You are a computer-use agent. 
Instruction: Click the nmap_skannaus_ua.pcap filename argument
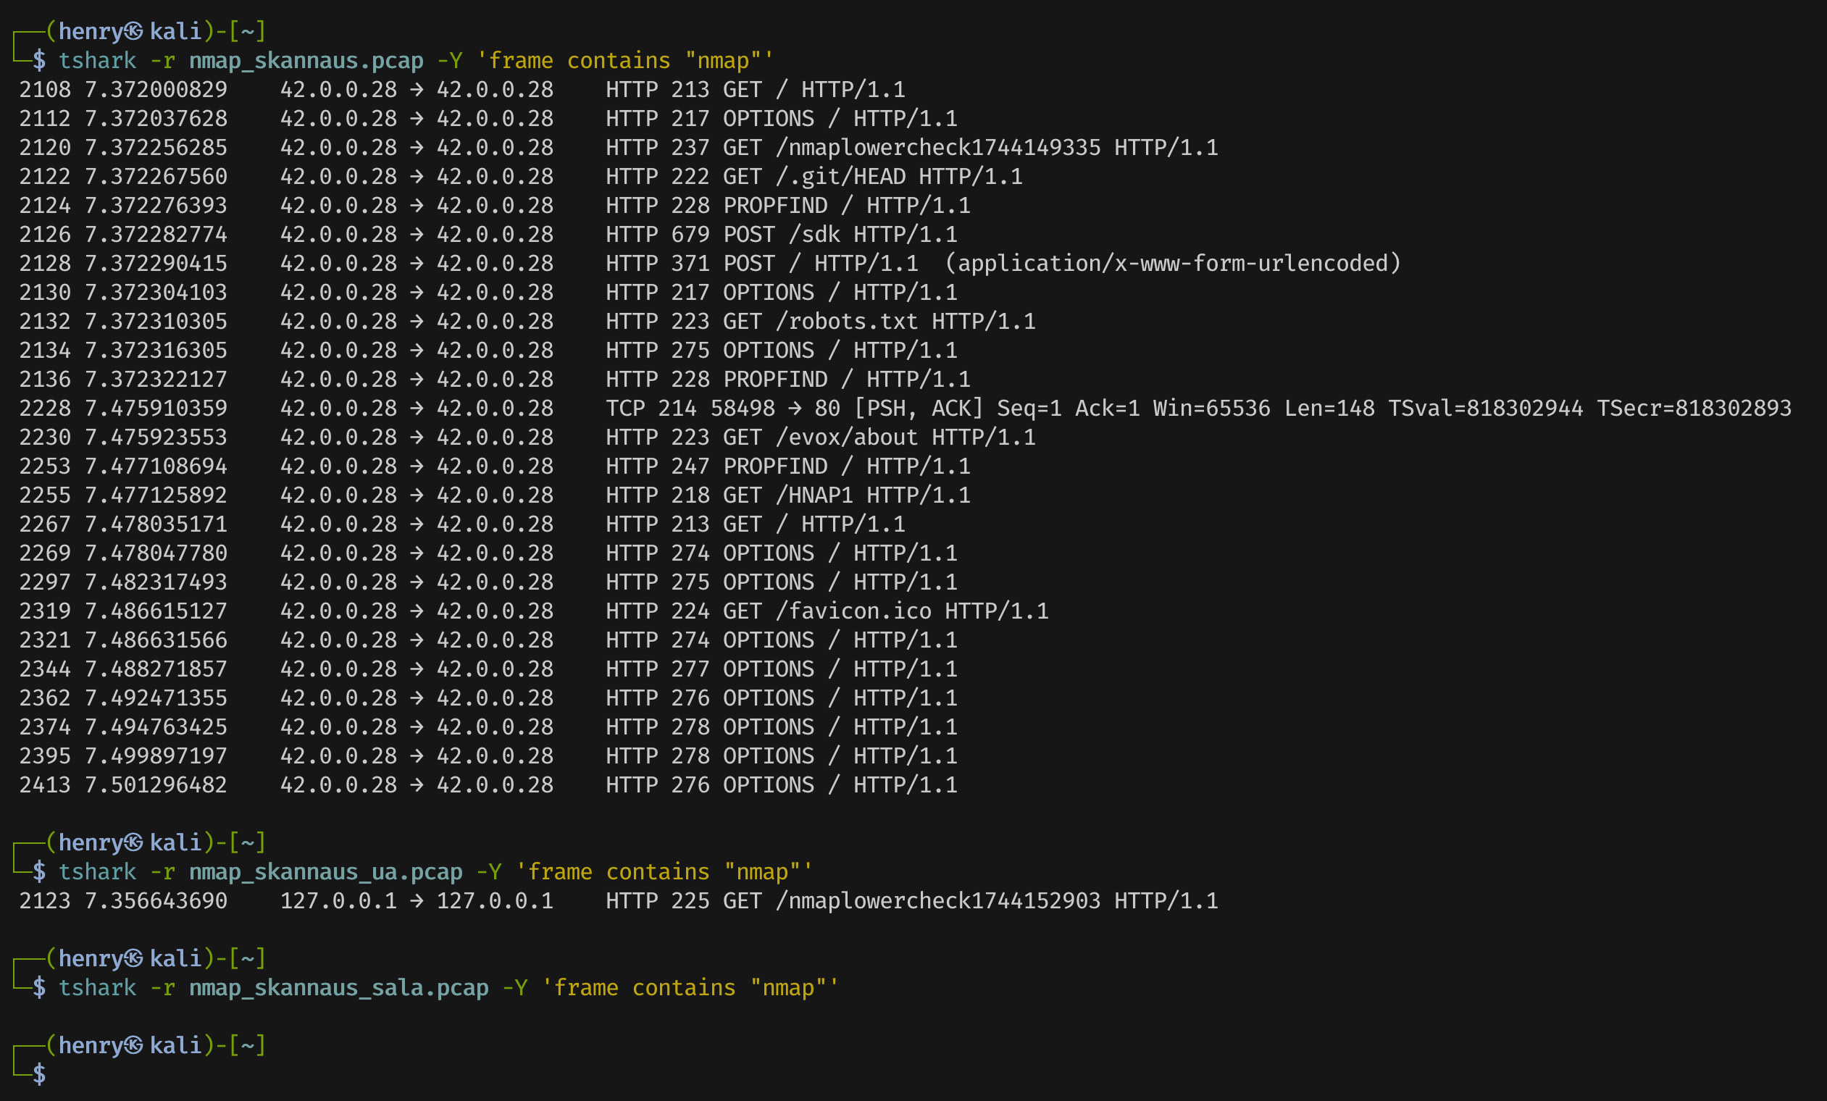pyautogui.click(x=325, y=871)
